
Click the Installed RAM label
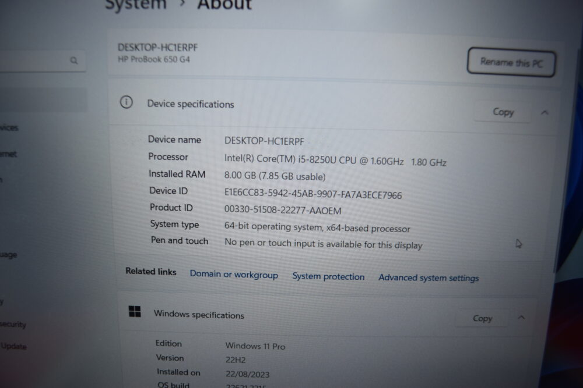pos(177,173)
